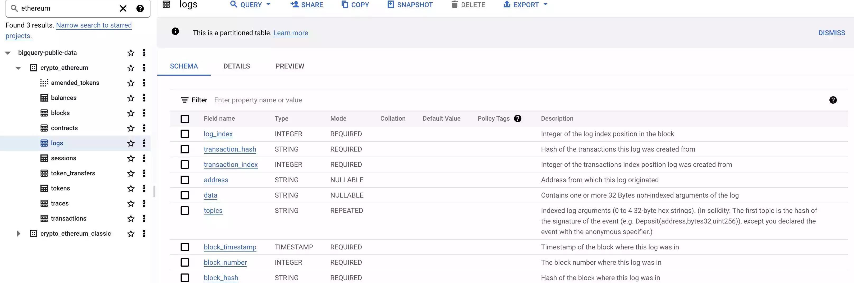
Task: Expand the crypto_ethereum_classic dataset
Action: tap(19, 234)
